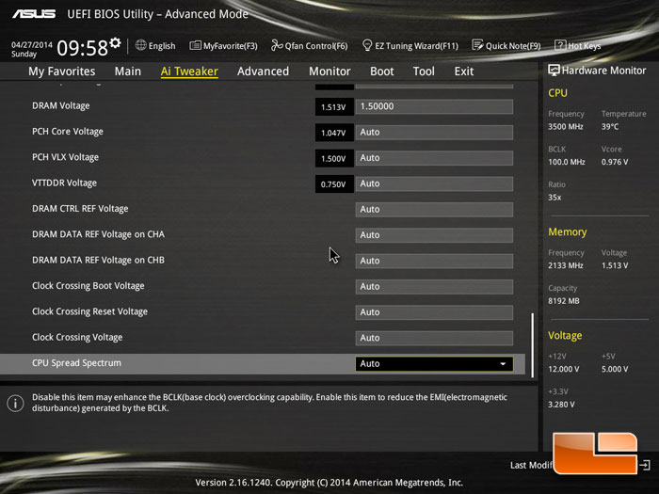The width and height of the screenshot is (659, 494).
Task: Click the VTTDDR Voltage Auto field
Action: point(434,183)
